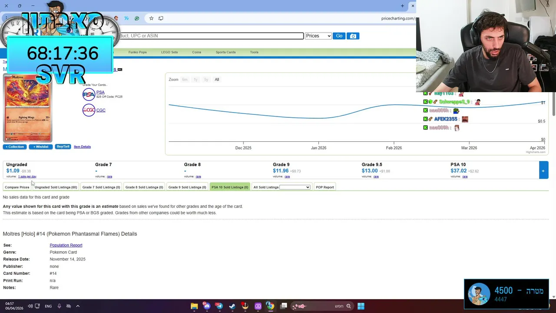This screenshot has height=313, width=556.
Task: Click the volume speaker tray icon
Action: pos(30,306)
